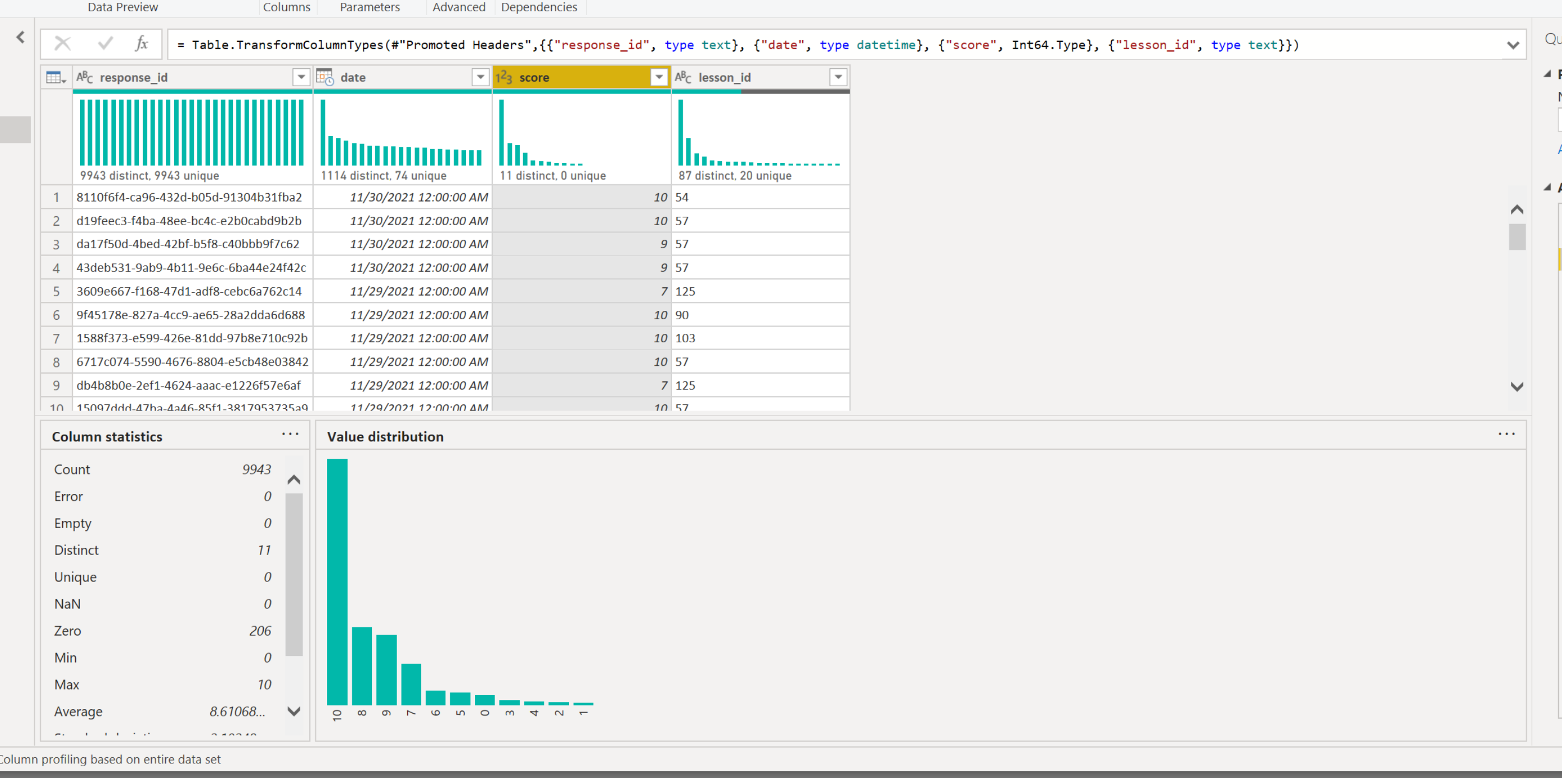This screenshot has height=778, width=1562.
Task: Click the column statistics scrollbar thumb
Action: point(294,574)
